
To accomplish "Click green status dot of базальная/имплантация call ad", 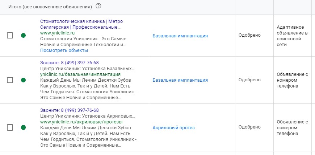I will (x=23, y=80).
